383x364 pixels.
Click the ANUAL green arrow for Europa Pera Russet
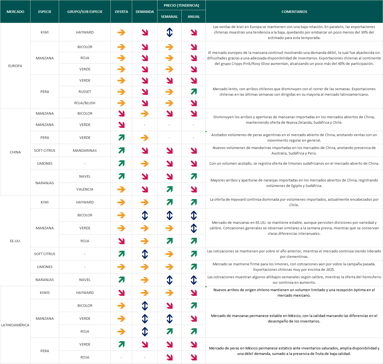click(194, 92)
